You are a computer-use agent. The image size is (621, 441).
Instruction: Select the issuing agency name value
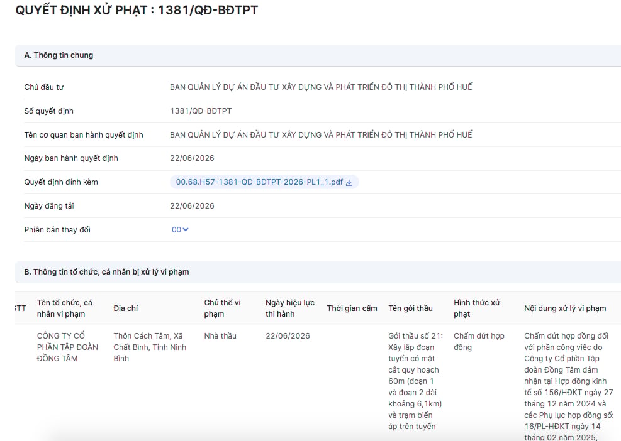pos(321,135)
